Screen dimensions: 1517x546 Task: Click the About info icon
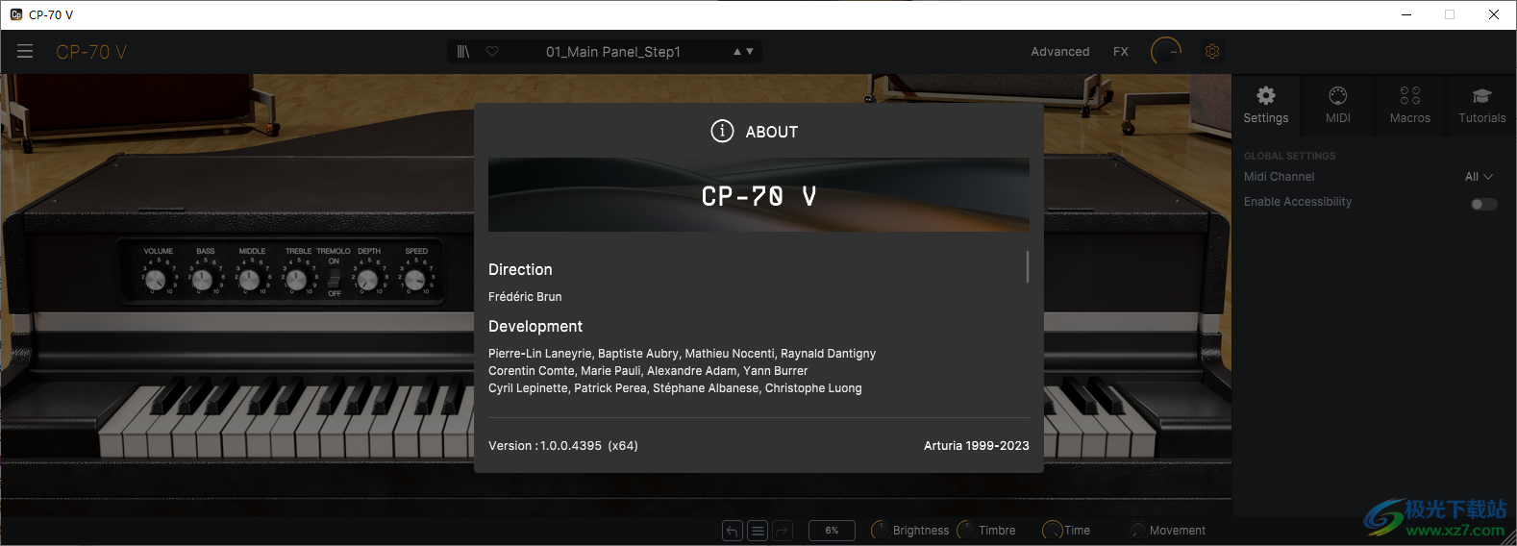click(x=722, y=132)
